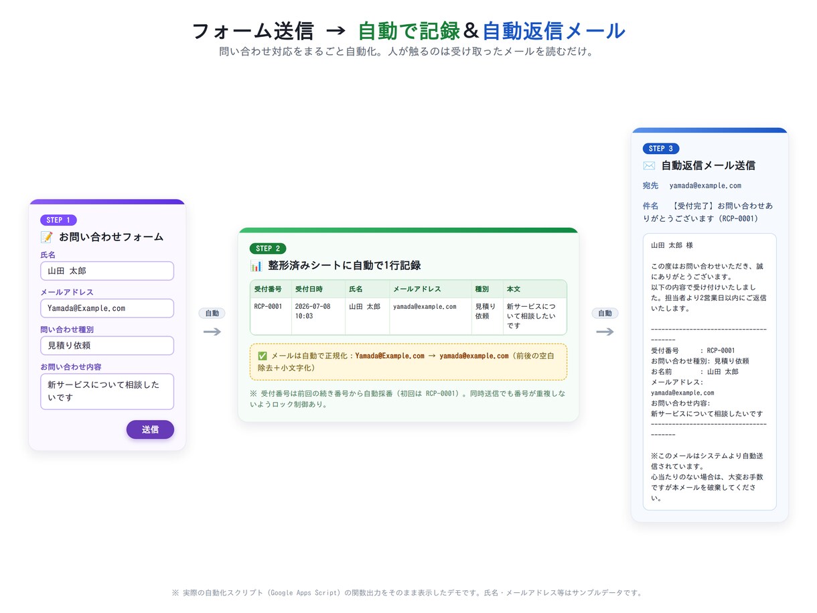Click the お問い合わせ内容 text area
The image size is (817, 613).
coord(107,391)
